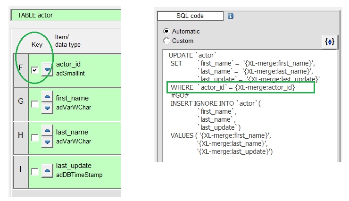This screenshot has width=349, height=201.
Task: Click the adSmallInt data type label
Action: point(70,74)
